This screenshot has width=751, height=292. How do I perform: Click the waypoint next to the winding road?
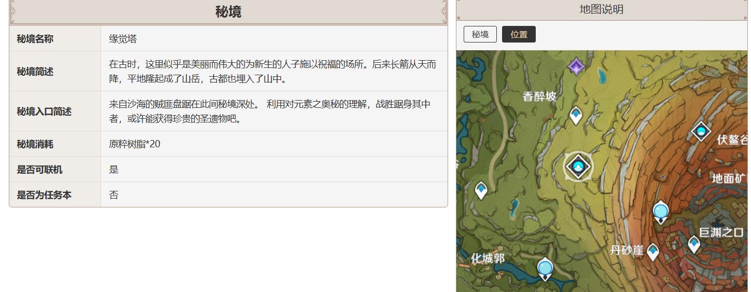(x=481, y=190)
